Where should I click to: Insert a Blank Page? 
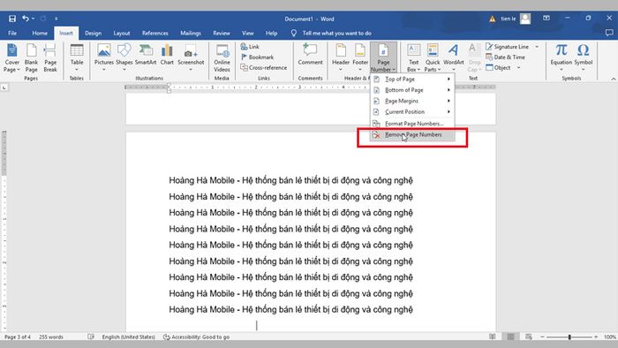[x=31, y=58]
